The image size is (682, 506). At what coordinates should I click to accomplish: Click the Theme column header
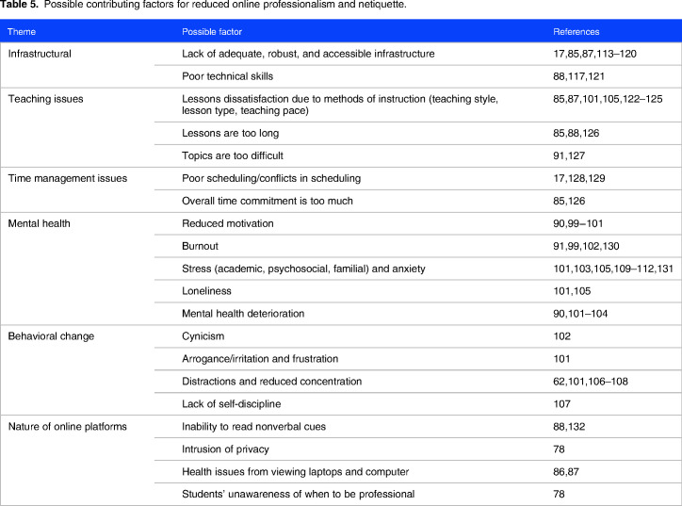(22, 32)
